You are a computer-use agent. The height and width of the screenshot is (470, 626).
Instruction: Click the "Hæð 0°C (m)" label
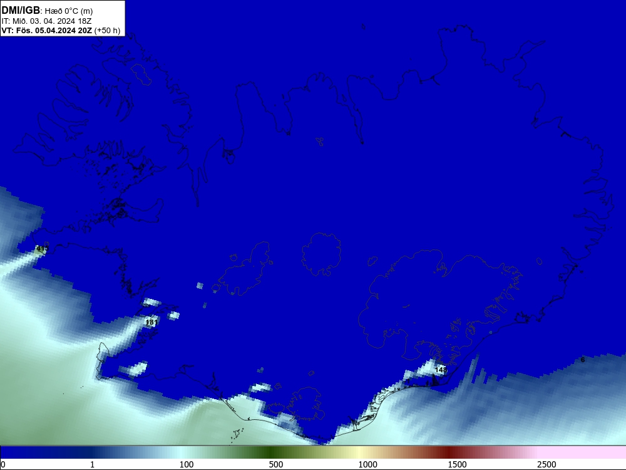click(x=68, y=11)
